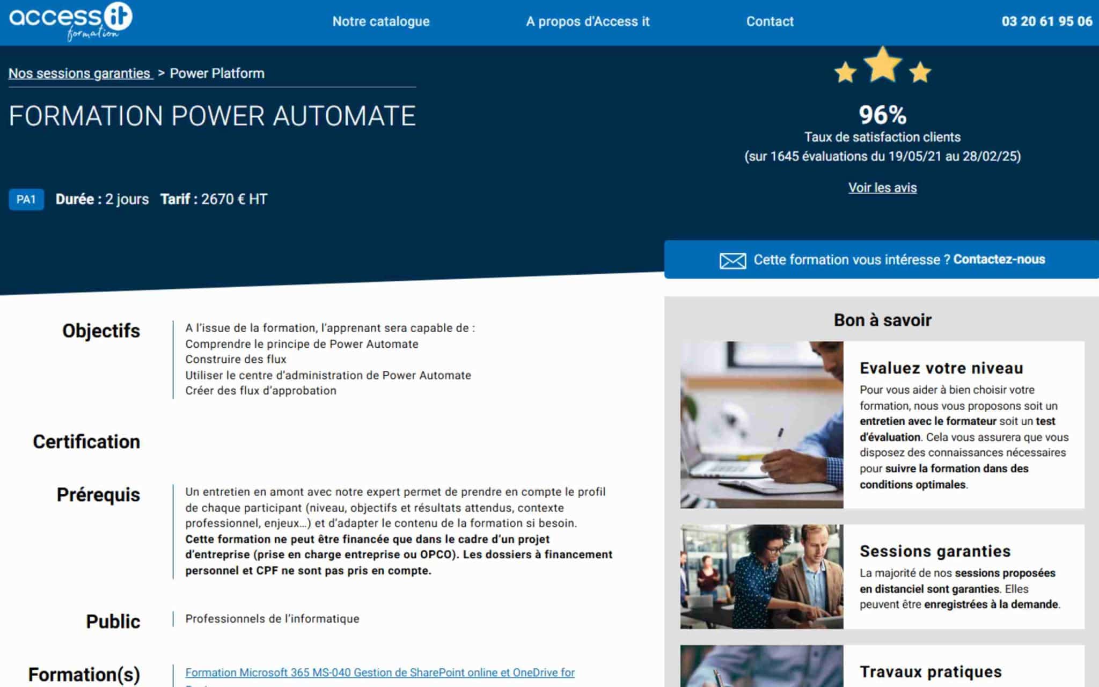Open the Contact menu item
The height and width of the screenshot is (687, 1099).
click(x=770, y=21)
